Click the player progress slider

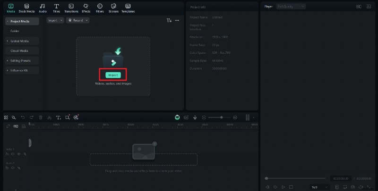coord(295,178)
